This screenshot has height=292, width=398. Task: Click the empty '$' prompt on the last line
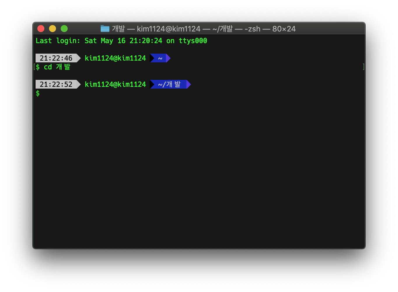pyautogui.click(x=38, y=93)
